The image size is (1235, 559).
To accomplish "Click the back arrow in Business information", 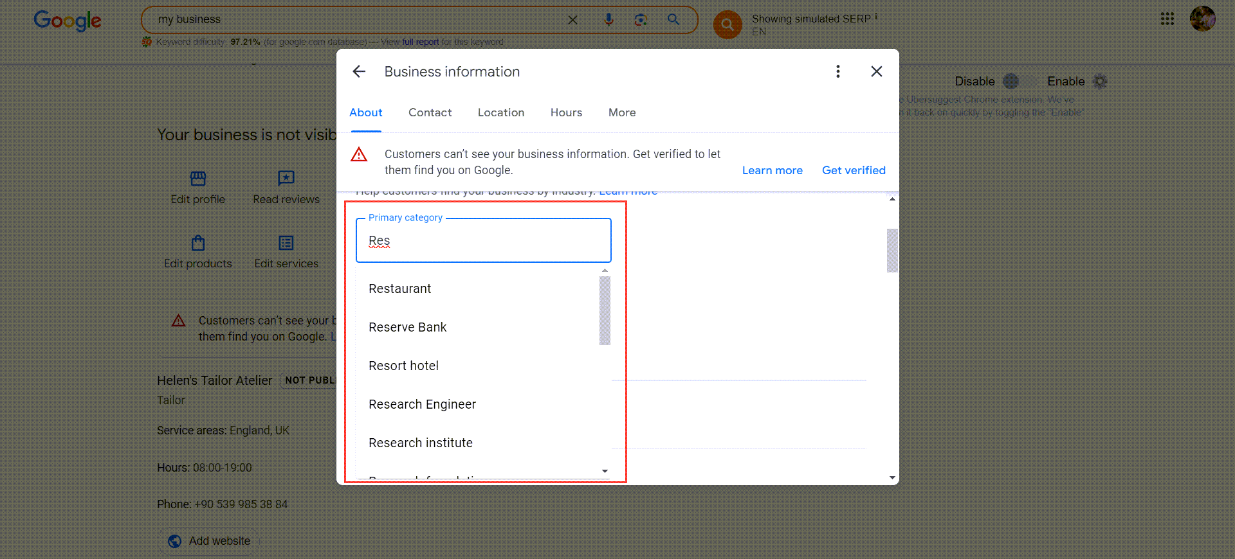I will point(359,71).
